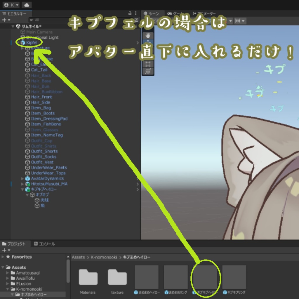The image size is (299, 299).
Task: Open キプキプヘイロー prefab via its chevron
Action: pyautogui.click(x=138, y=190)
